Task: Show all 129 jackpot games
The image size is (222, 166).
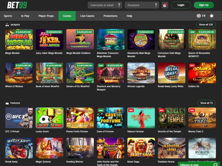Action: [206, 25]
